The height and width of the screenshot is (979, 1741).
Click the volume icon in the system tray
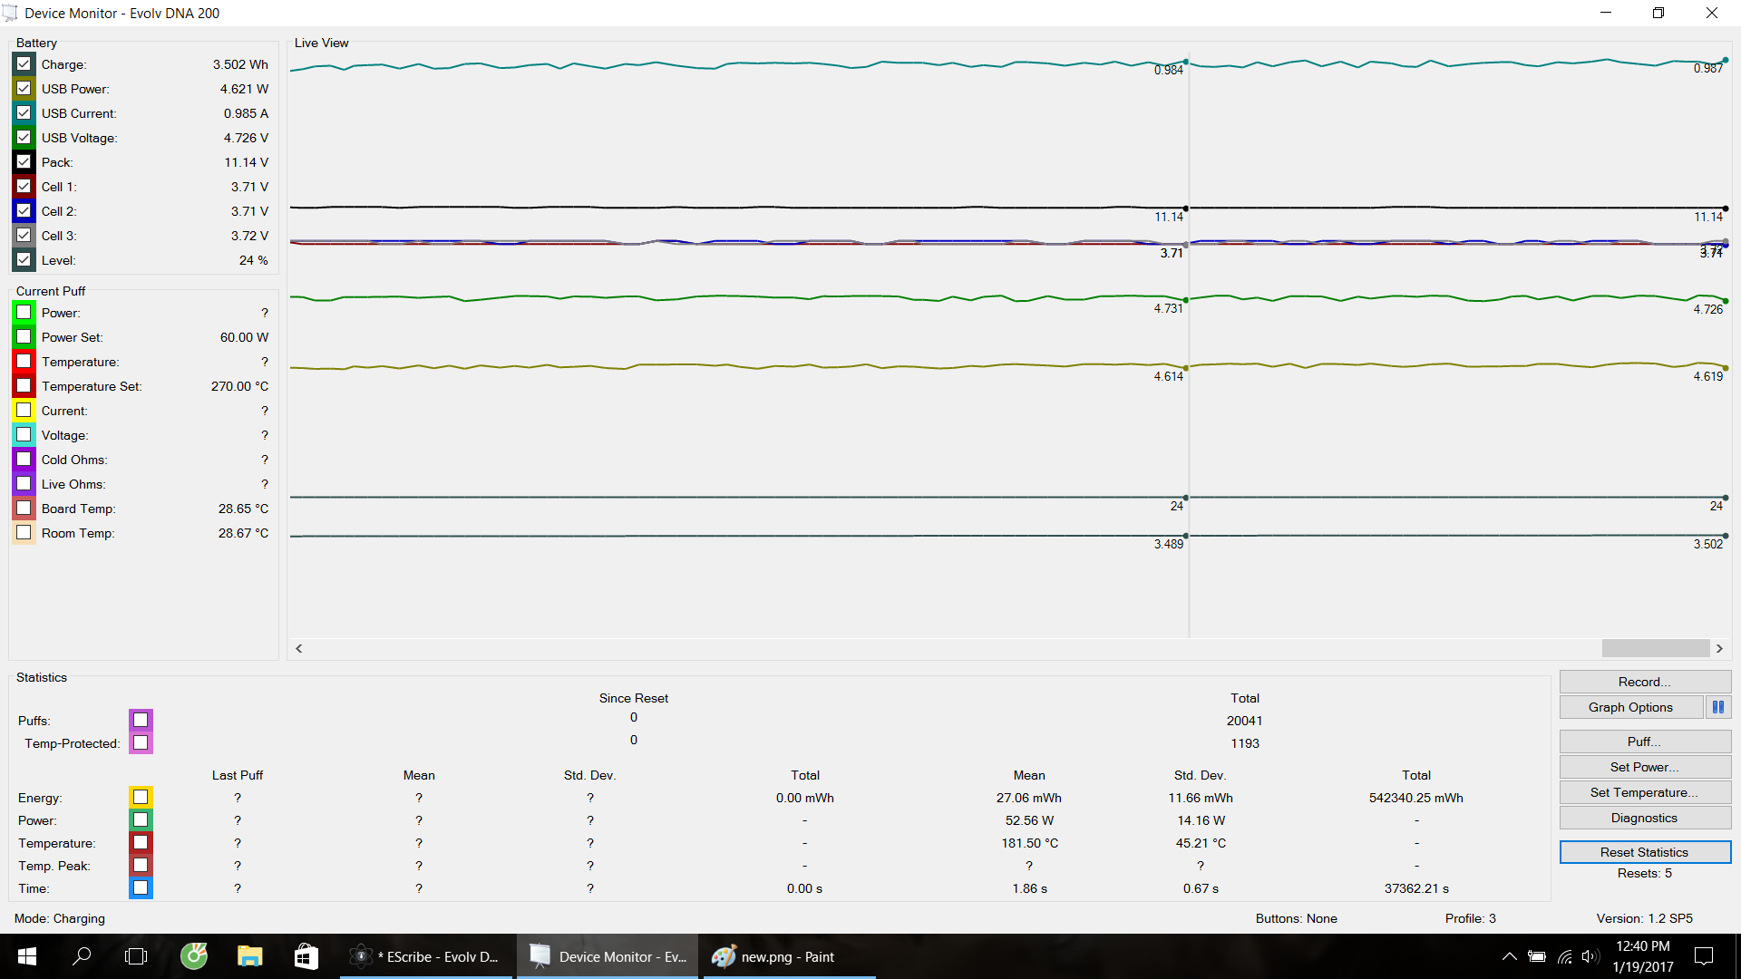pyautogui.click(x=1590, y=956)
